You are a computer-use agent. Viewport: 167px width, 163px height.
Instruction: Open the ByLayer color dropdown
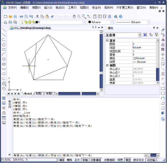tap(112, 22)
